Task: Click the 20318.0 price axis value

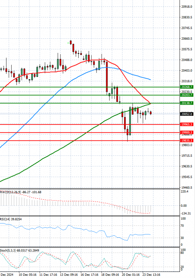Action: click(187, 81)
